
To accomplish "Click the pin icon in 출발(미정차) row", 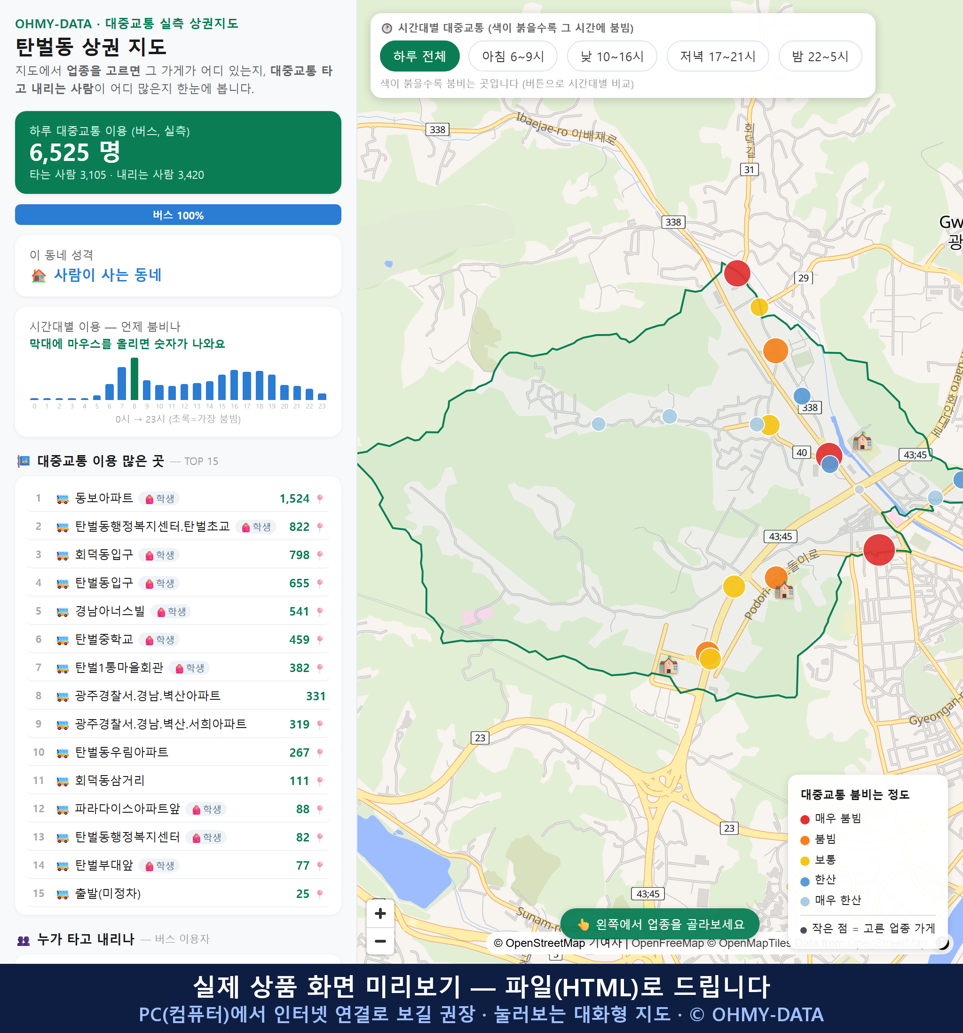I will pos(320,894).
